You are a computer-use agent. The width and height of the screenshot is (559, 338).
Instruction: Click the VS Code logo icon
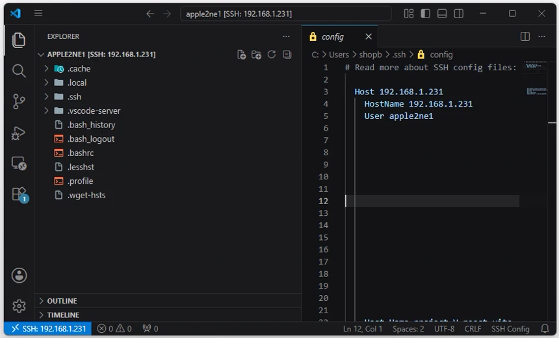point(16,14)
